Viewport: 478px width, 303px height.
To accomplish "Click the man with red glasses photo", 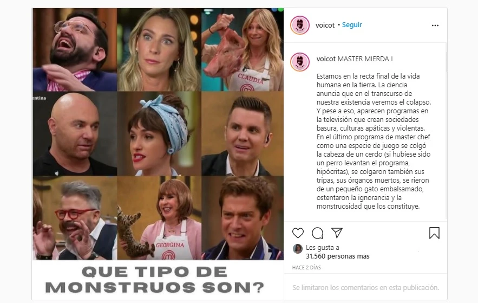I will pos(75,218).
